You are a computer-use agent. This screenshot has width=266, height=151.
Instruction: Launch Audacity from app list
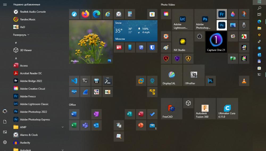click(x=39, y=143)
